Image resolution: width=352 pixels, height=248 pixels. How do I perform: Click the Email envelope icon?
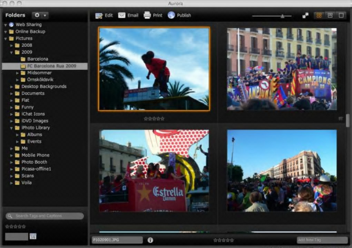122,15
